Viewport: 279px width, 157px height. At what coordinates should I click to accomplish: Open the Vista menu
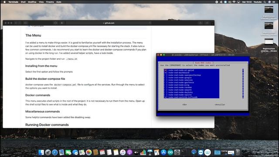41,2
